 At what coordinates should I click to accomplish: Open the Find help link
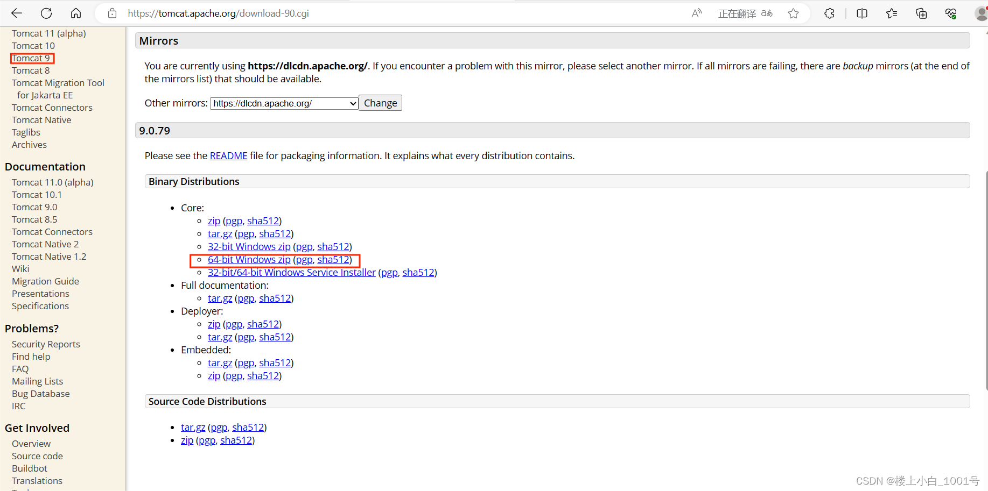tap(31, 357)
